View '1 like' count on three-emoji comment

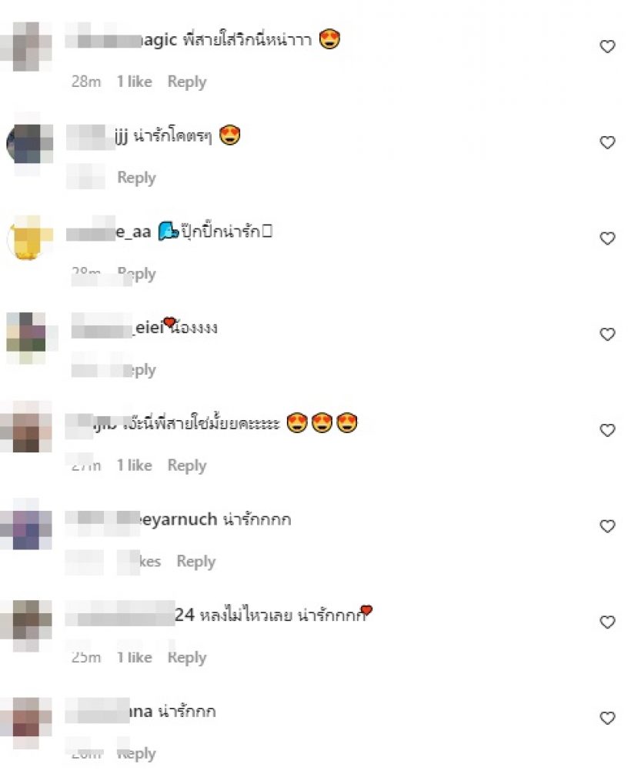[x=135, y=465]
